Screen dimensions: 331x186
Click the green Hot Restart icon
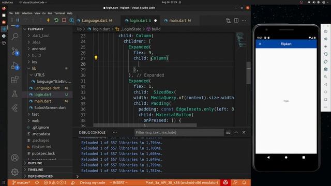56,20
